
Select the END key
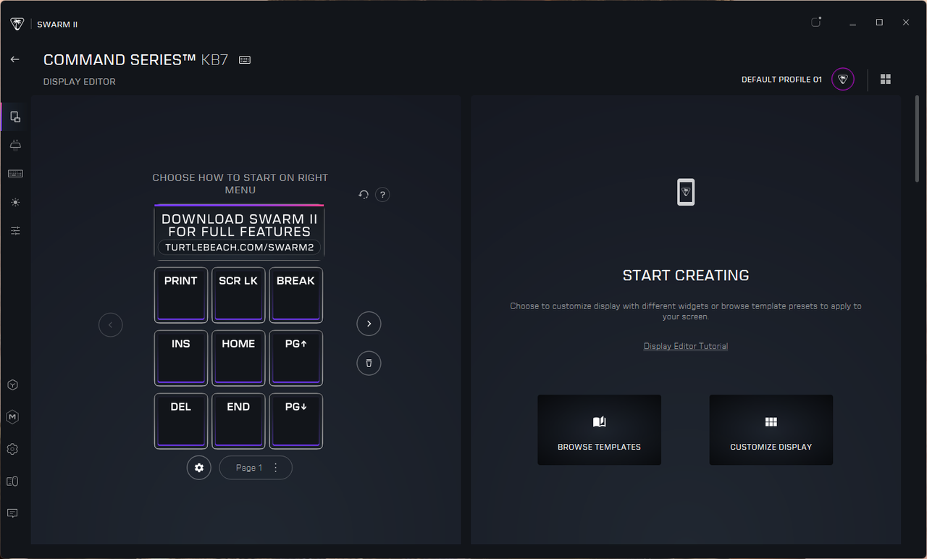(238, 421)
